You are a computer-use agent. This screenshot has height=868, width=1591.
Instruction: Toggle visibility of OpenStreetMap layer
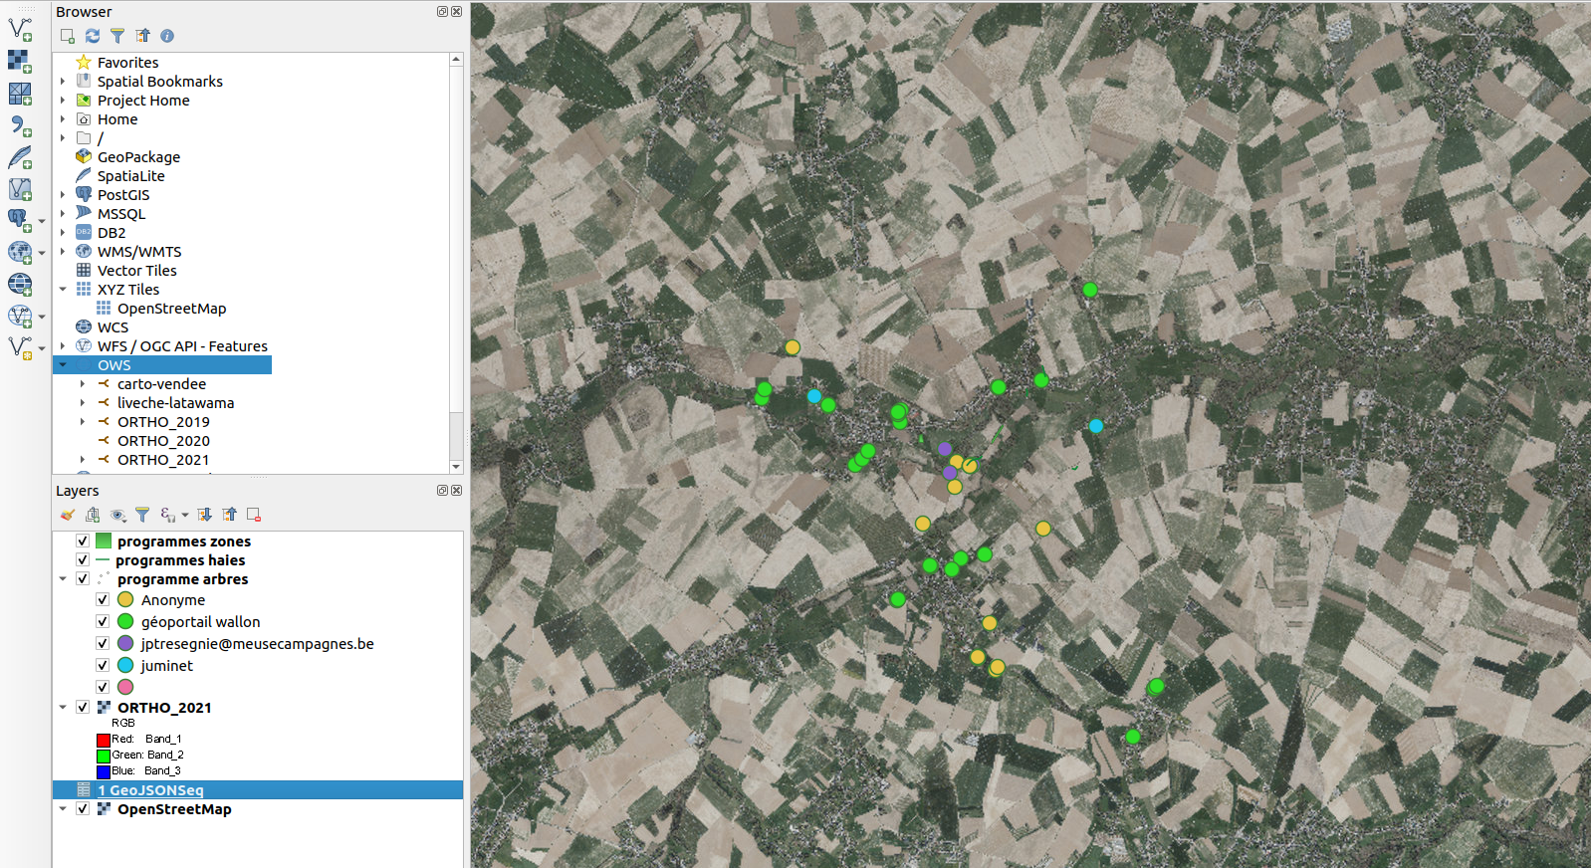(x=83, y=809)
